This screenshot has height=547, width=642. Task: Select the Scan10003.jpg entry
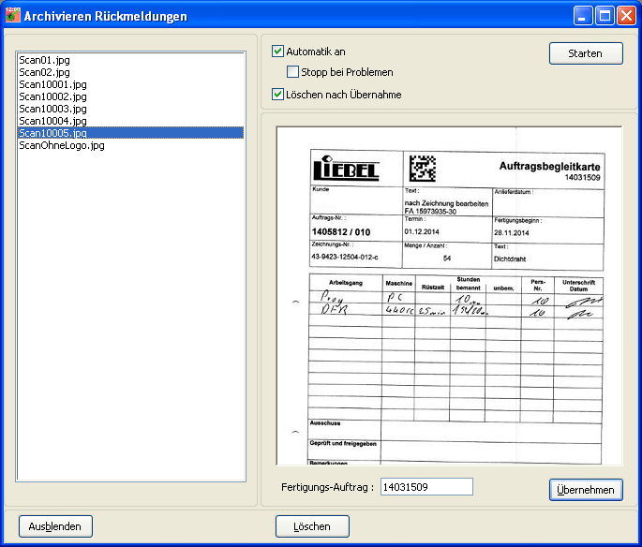tap(52, 109)
